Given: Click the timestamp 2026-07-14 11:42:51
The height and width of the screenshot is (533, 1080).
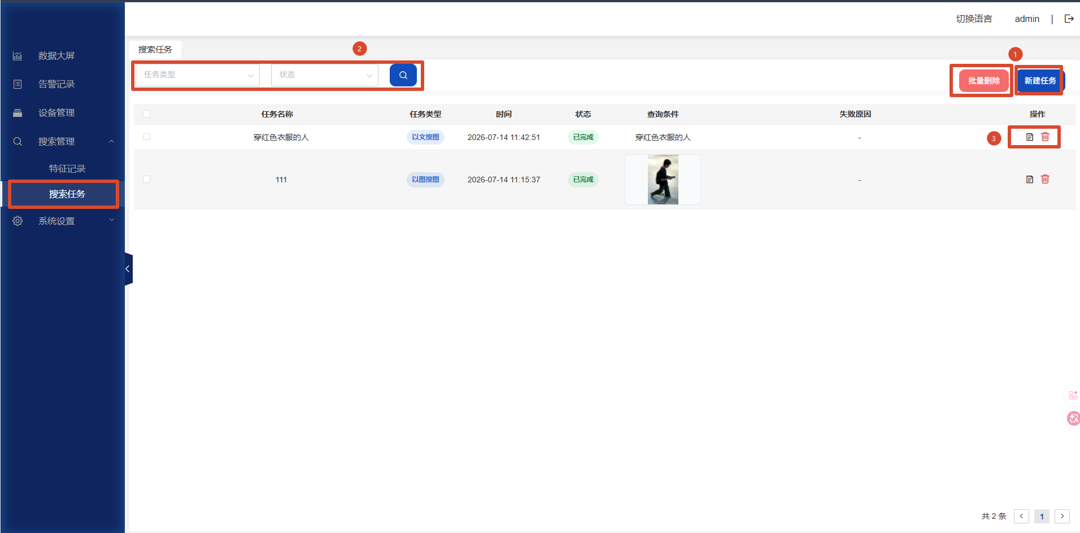Looking at the screenshot, I should click(504, 137).
